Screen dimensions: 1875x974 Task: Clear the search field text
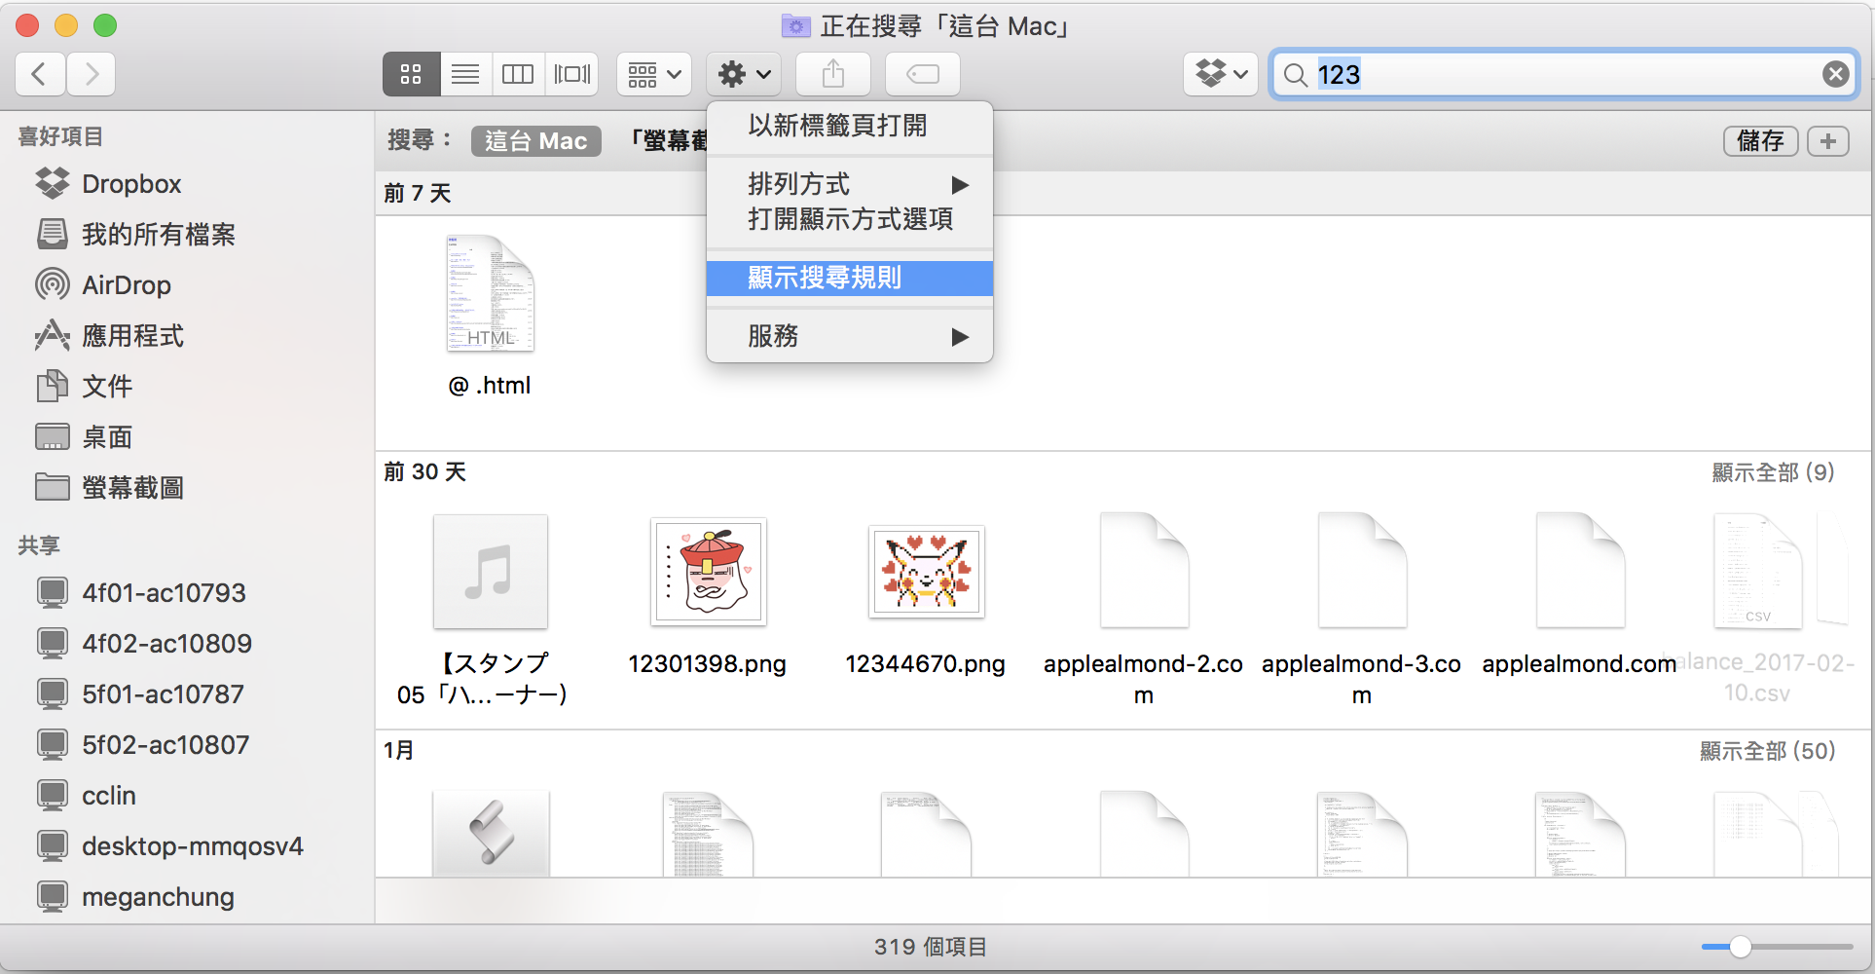pos(1835,74)
